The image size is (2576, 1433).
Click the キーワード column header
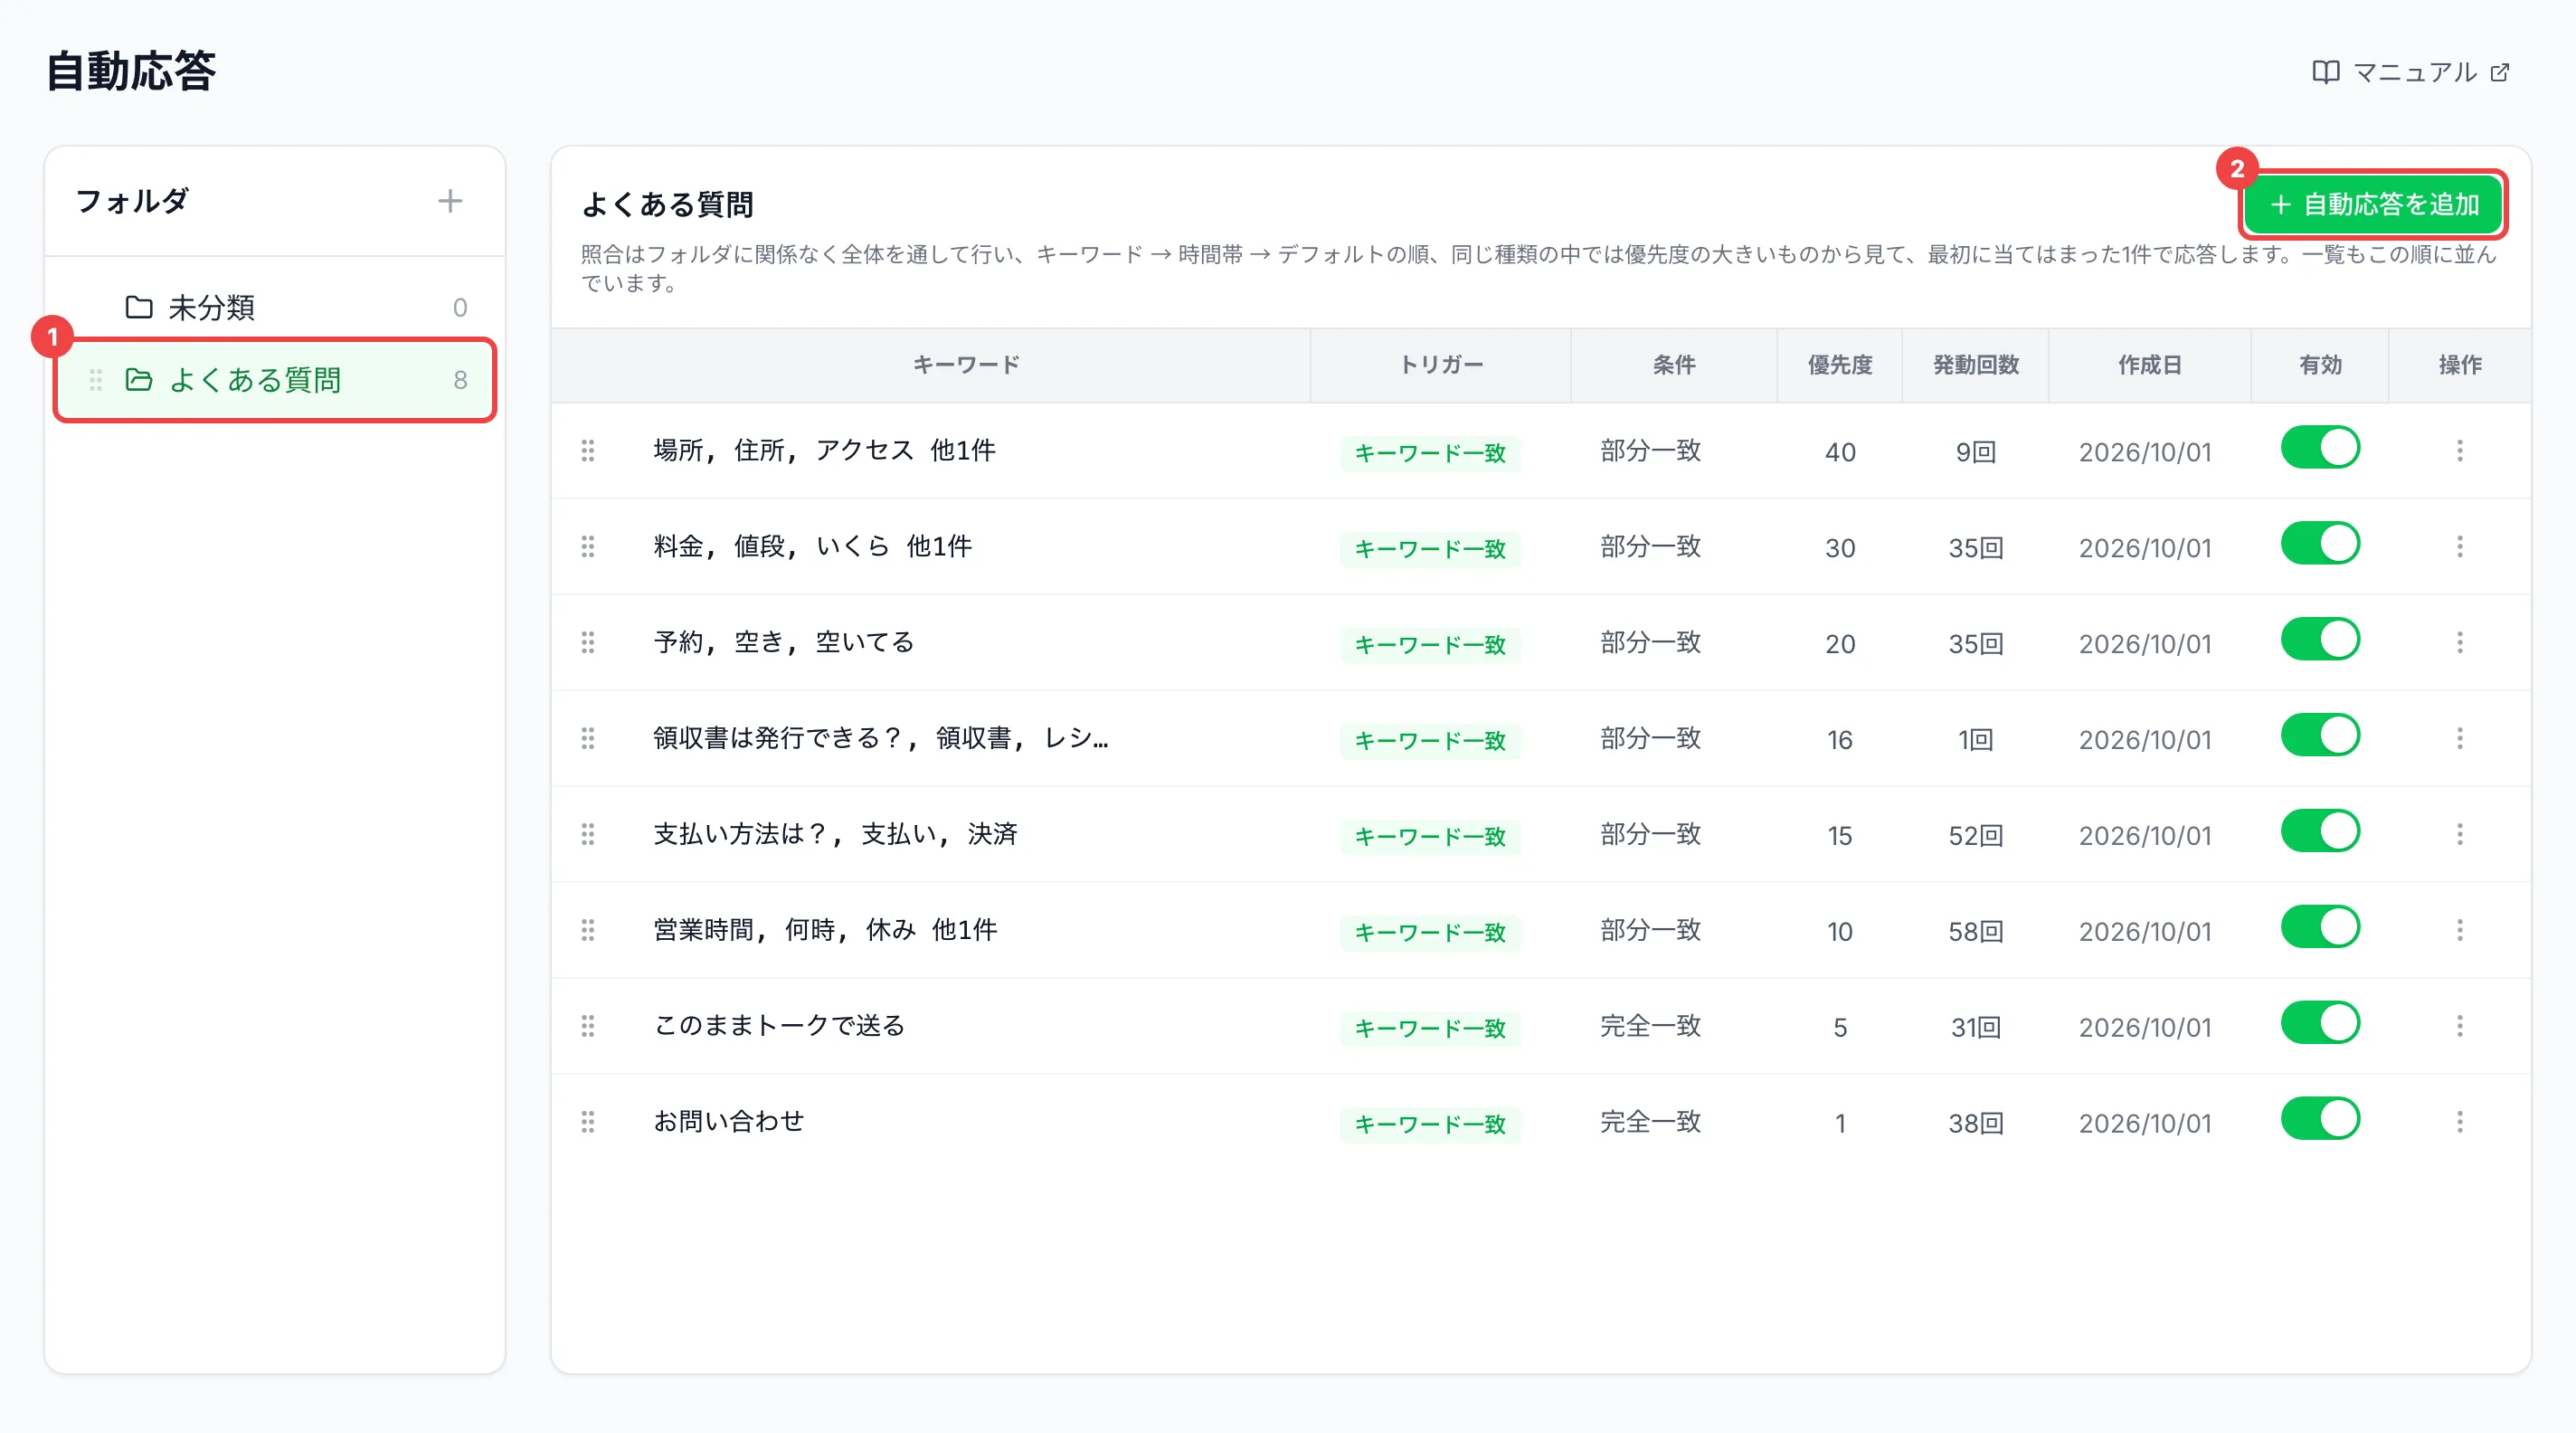pos(966,365)
